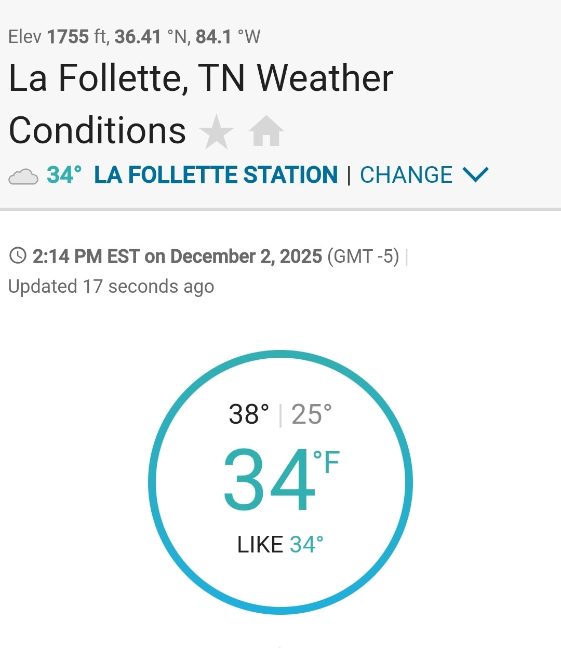Click the 34° station temperature in header

[64, 175]
